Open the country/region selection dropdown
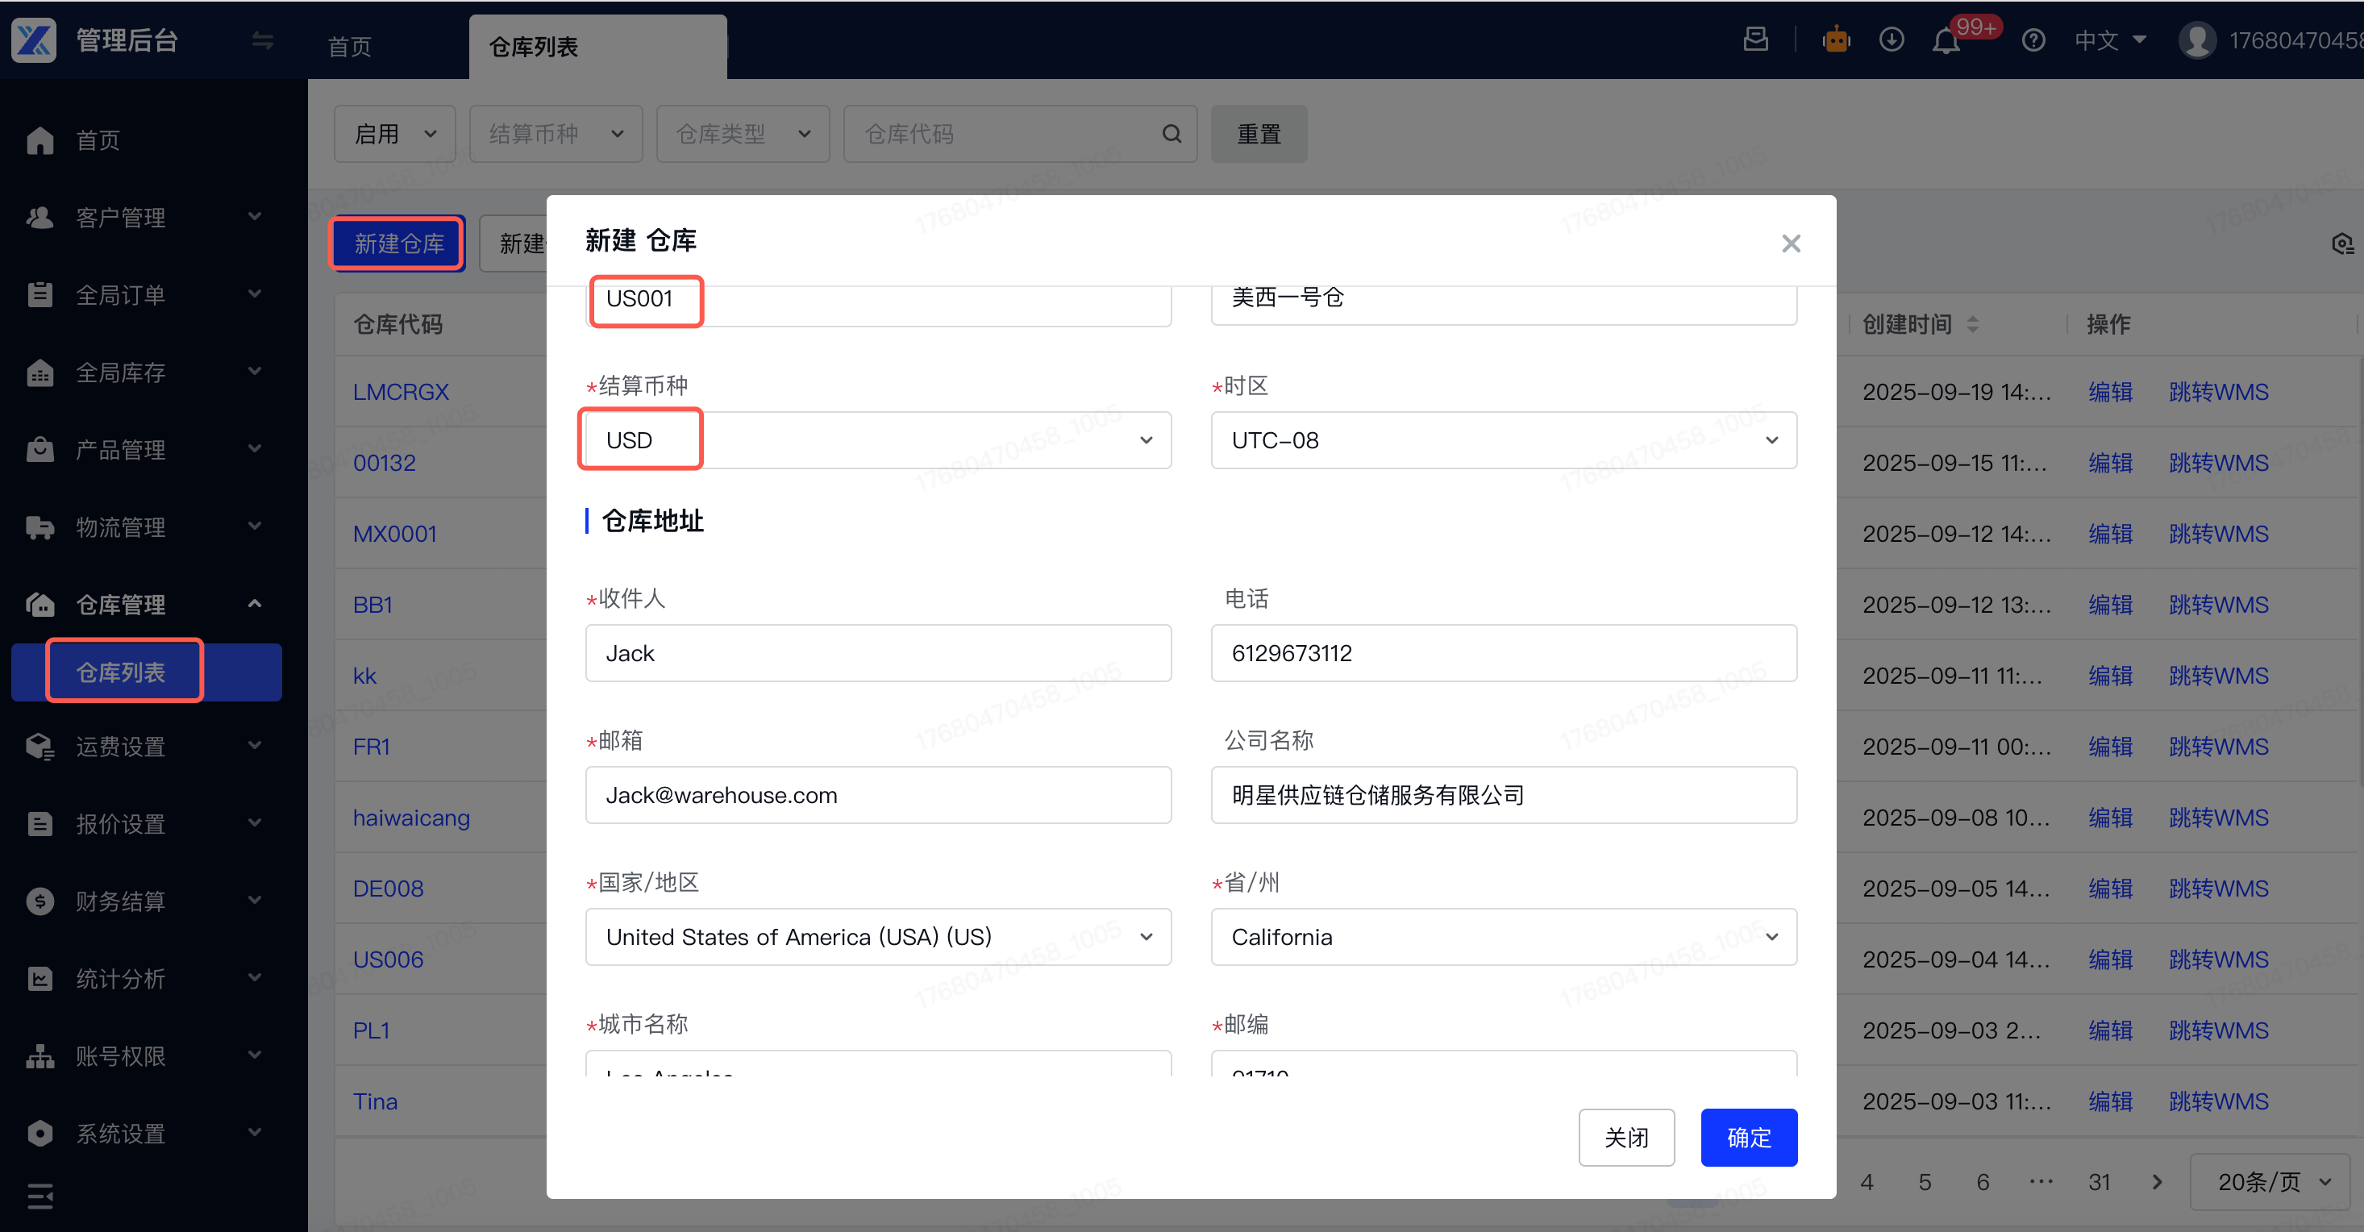 877,936
